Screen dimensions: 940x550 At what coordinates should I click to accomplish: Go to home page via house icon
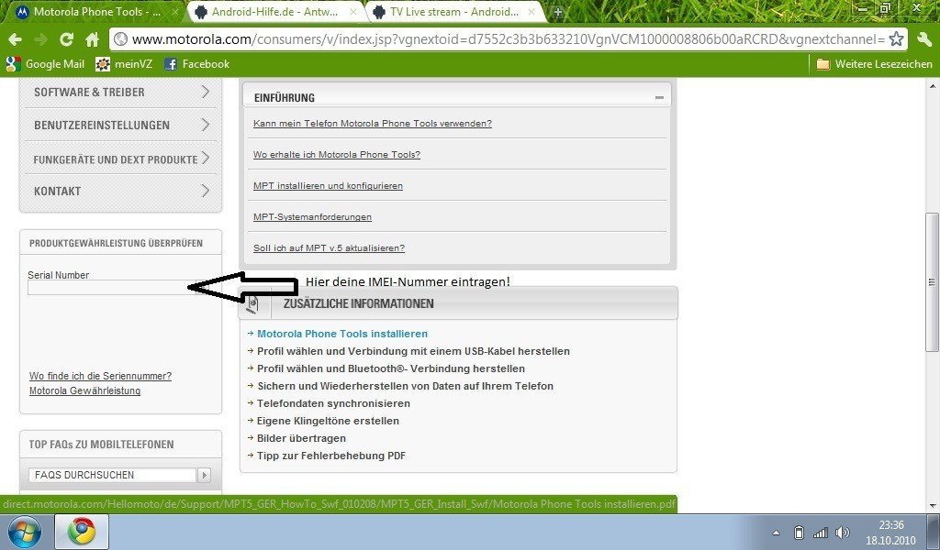point(92,39)
